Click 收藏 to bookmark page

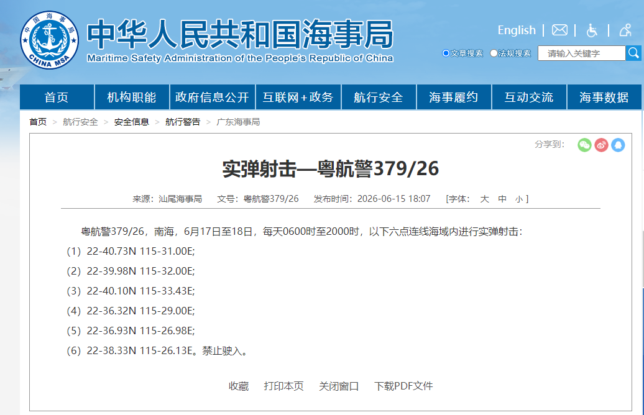[x=239, y=386]
